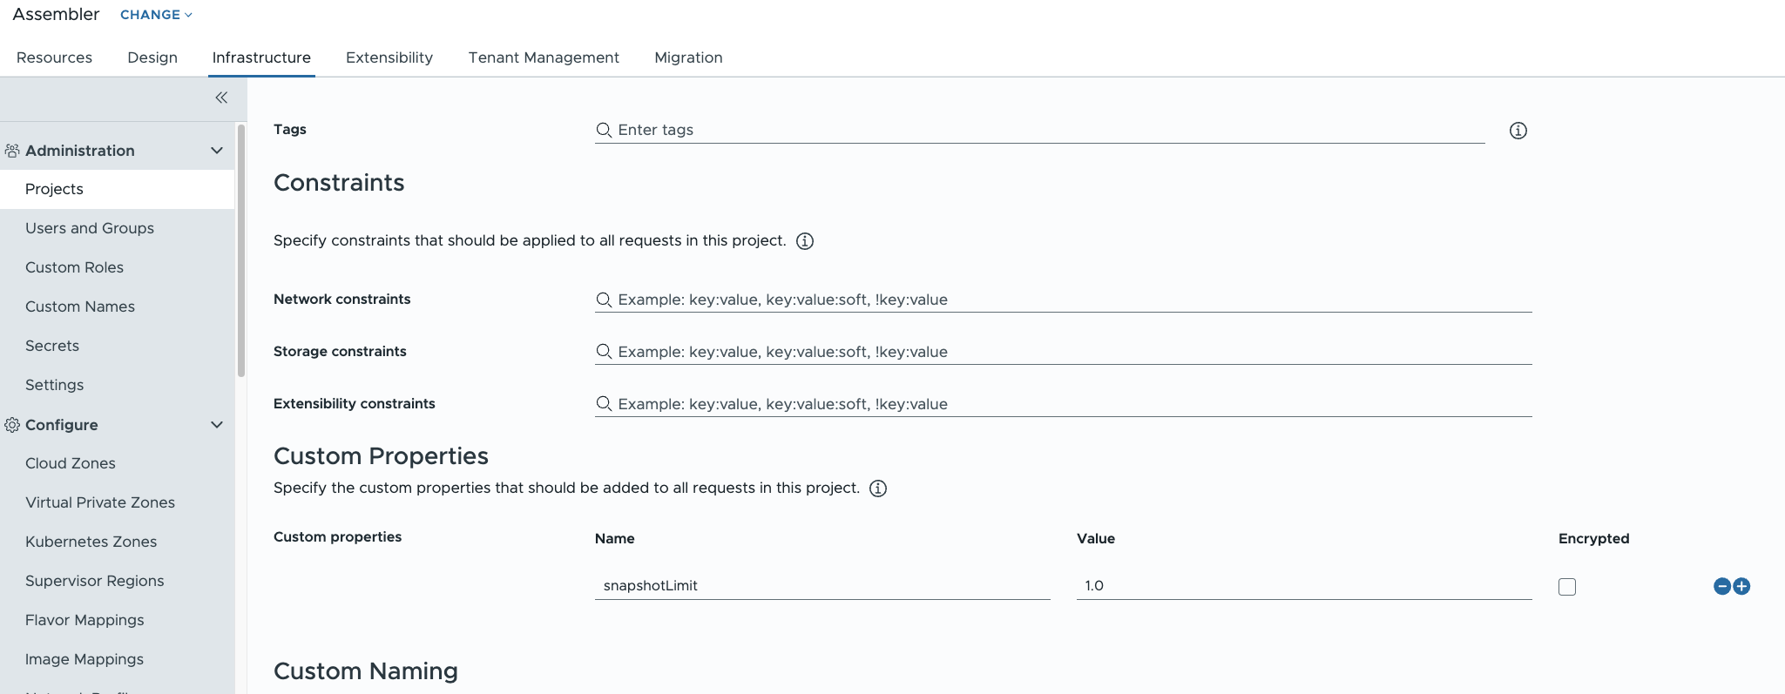Click the info icon beside the Custom Properties description

(878, 488)
